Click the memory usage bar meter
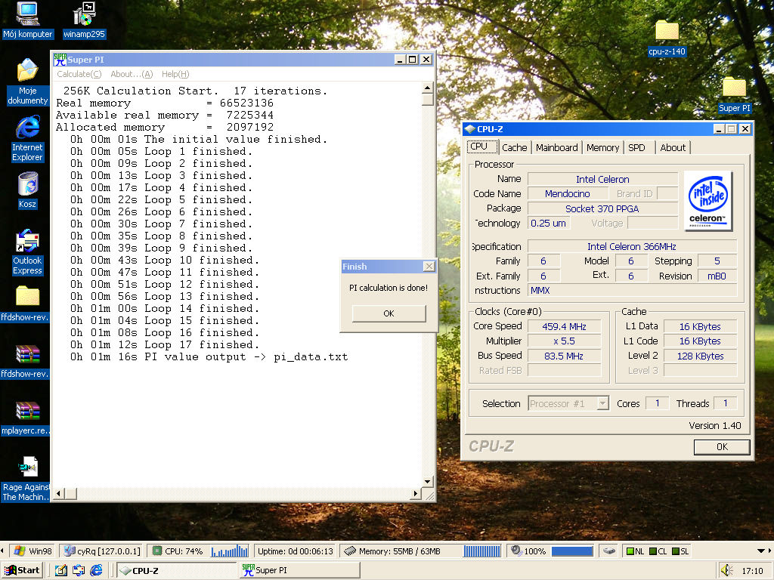This screenshot has height=580, width=774. click(x=481, y=551)
